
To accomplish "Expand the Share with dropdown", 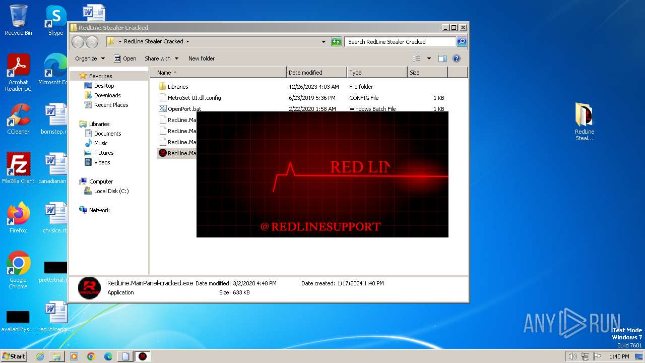I will [161, 58].
